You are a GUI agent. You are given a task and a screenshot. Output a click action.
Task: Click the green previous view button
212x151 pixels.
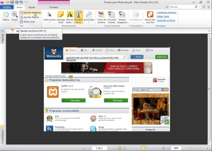click(120, 148)
